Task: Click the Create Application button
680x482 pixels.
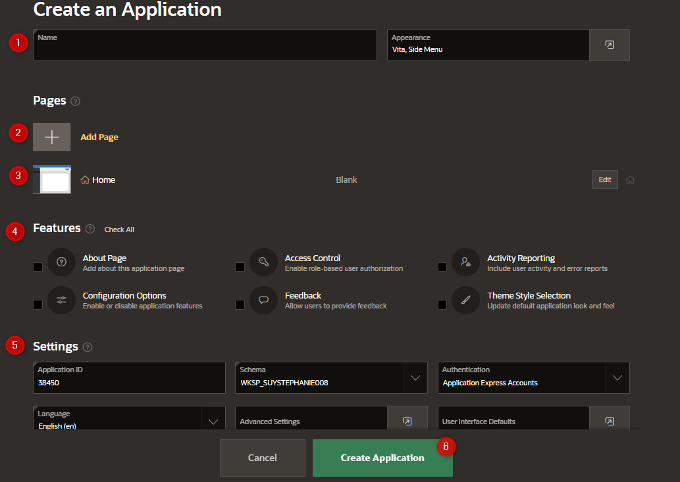Action: coord(382,458)
